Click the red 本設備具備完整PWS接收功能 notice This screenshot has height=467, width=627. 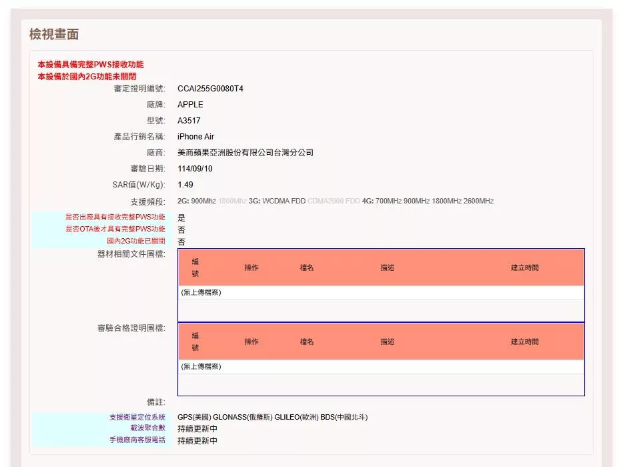pyautogui.click(x=90, y=65)
